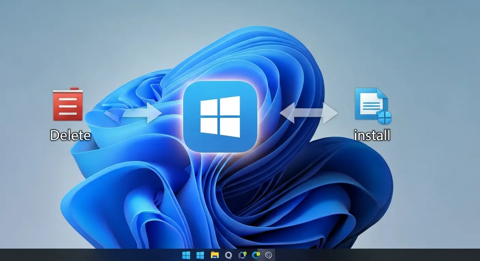Select the "install" text label

point(372,135)
